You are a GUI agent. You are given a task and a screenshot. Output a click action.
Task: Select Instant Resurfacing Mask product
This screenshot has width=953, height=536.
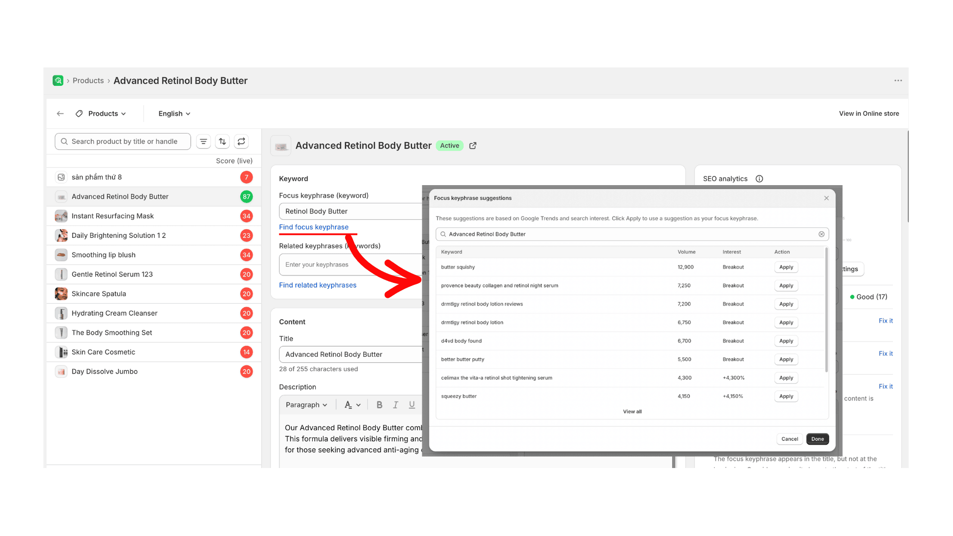click(154, 216)
